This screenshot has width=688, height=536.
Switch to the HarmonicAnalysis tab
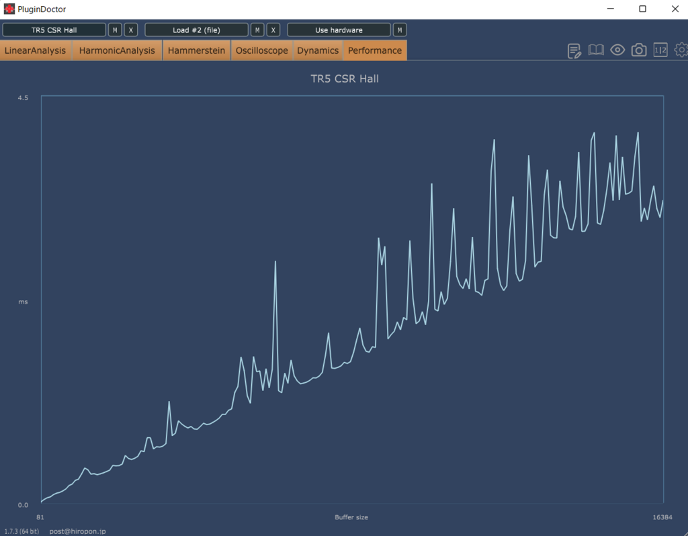point(117,50)
